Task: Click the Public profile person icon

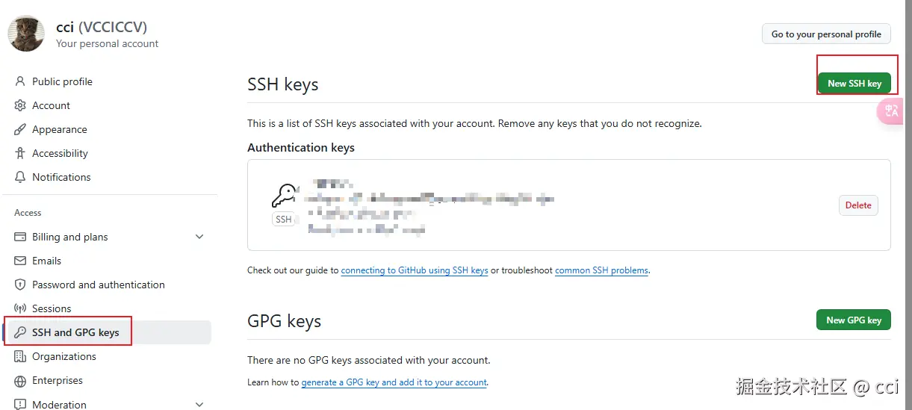Action: (x=20, y=81)
